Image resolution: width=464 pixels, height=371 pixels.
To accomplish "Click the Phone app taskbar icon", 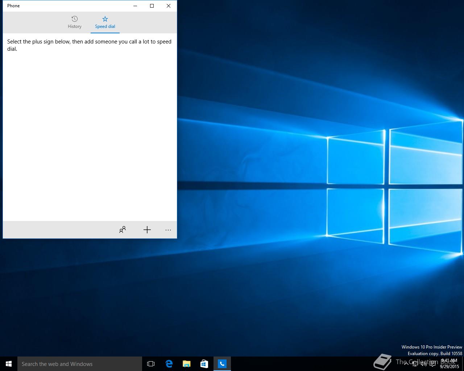I will pyautogui.click(x=222, y=364).
